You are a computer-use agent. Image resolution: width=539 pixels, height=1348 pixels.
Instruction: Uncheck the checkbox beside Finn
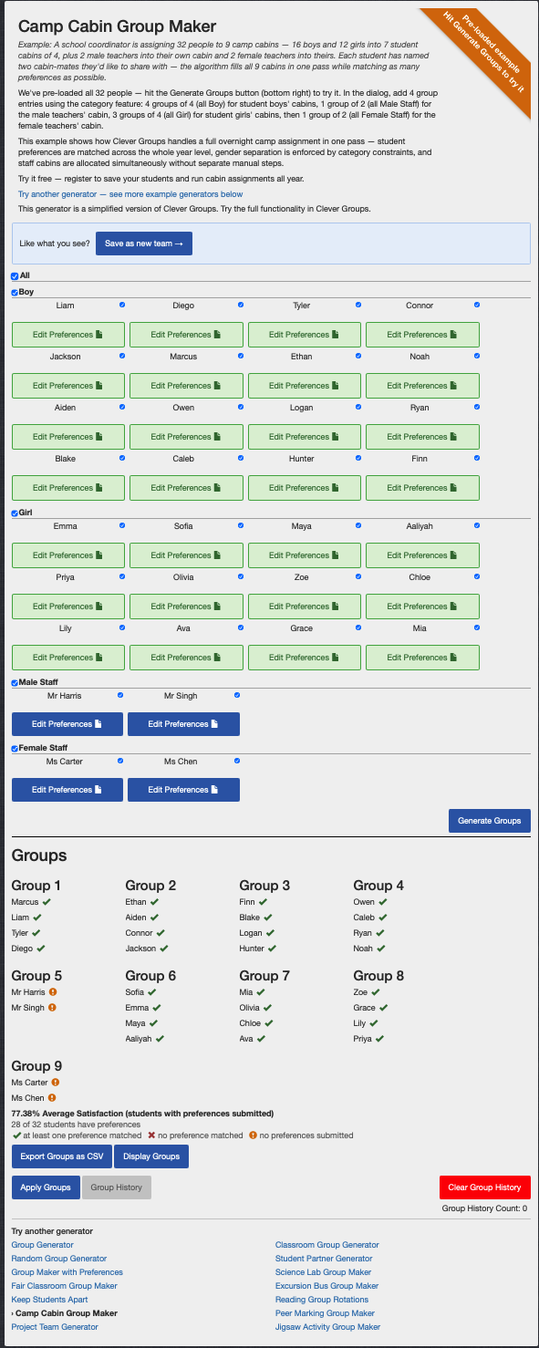[x=477, y=458]
